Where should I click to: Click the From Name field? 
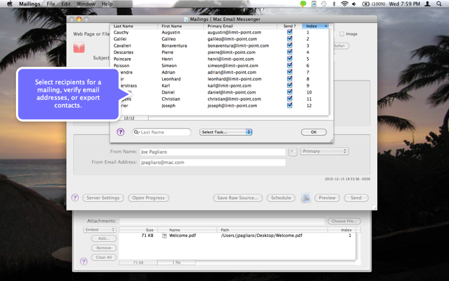pos(212,152)
